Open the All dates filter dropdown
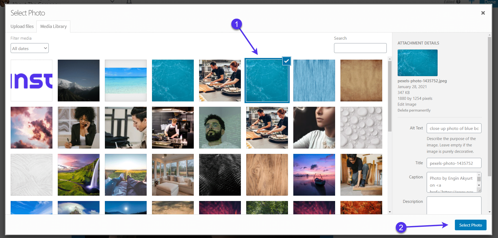Image resolution: width=498 pixels, height=238 pixels. click(30, 48)
